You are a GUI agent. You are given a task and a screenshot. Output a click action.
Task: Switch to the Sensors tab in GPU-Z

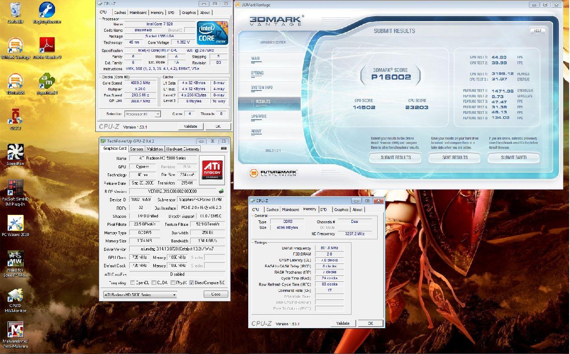136,149
